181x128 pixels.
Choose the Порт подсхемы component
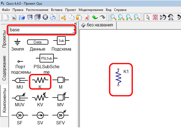pos(21,67)
